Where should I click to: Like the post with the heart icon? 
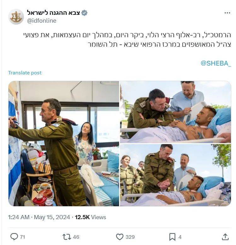coord(120,237)
